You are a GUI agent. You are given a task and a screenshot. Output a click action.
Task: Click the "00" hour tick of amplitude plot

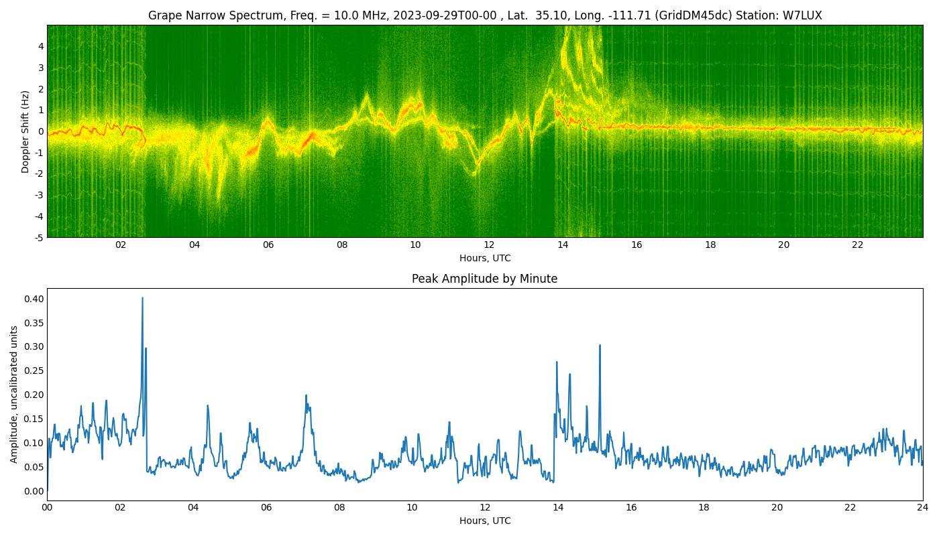[x=47, y=508]
